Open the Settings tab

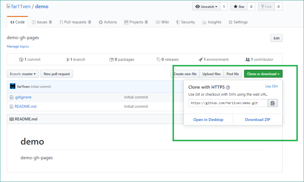pos(238,22)
